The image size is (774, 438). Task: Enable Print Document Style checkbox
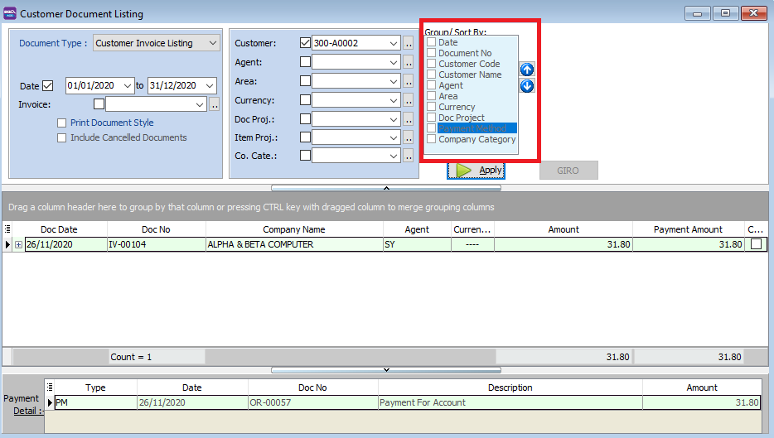pyautogui.click(x=62, y=123)
